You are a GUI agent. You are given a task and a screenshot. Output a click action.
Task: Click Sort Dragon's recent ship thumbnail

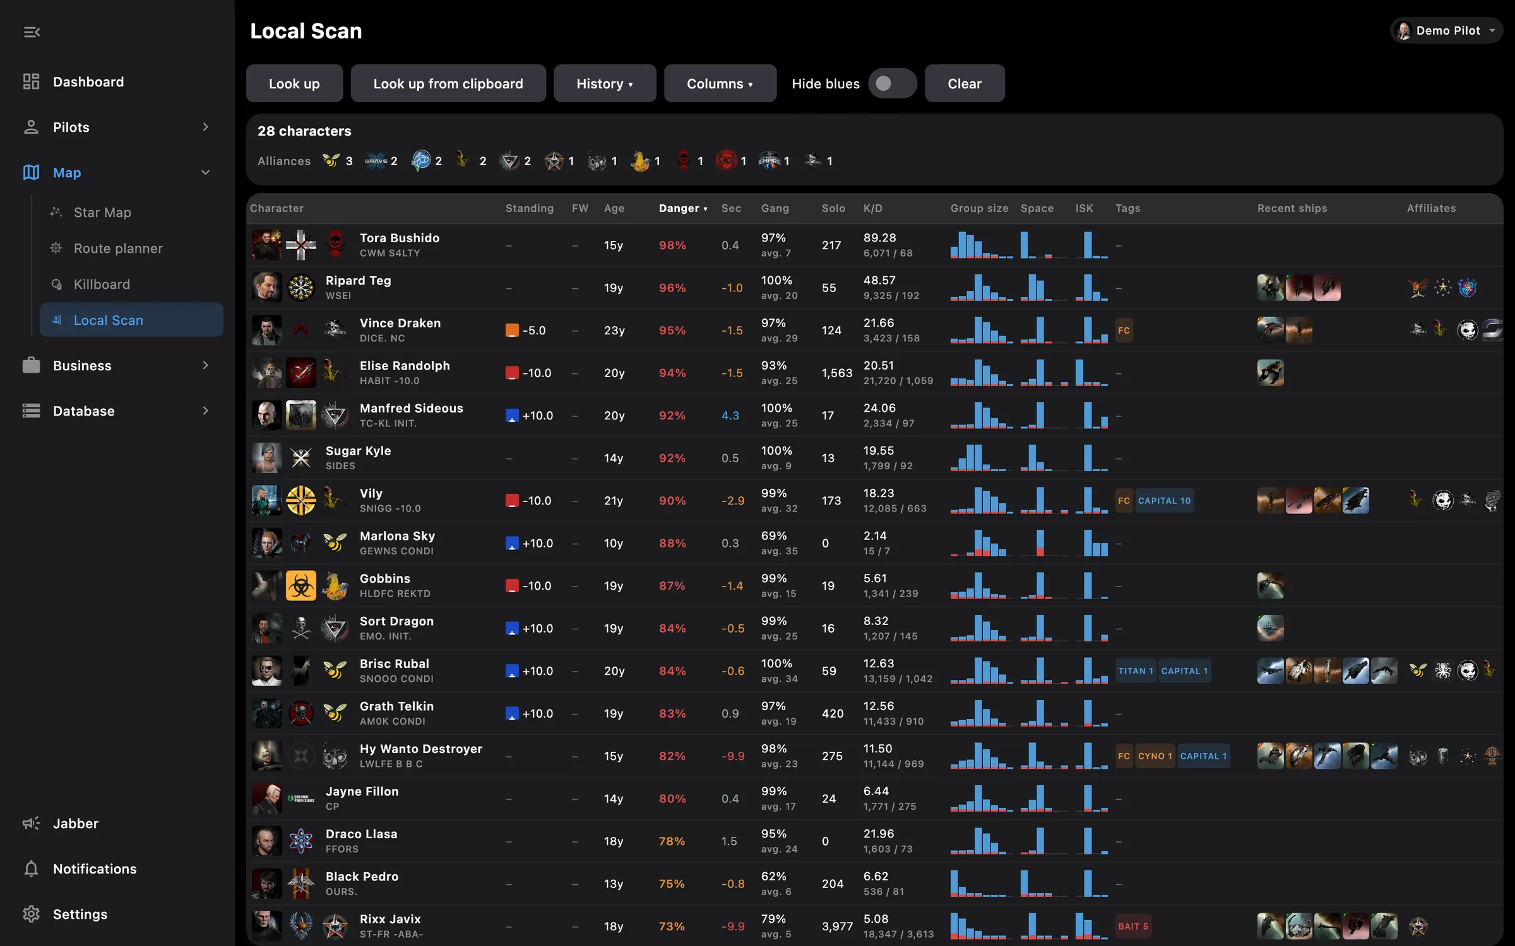(1270, 628)
